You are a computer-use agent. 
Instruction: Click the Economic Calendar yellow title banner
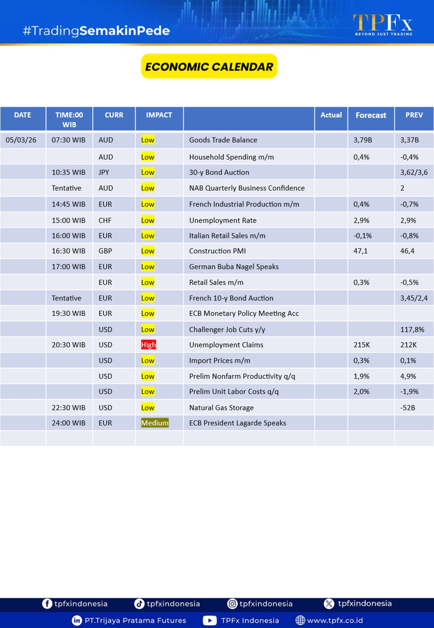(209, 66)
